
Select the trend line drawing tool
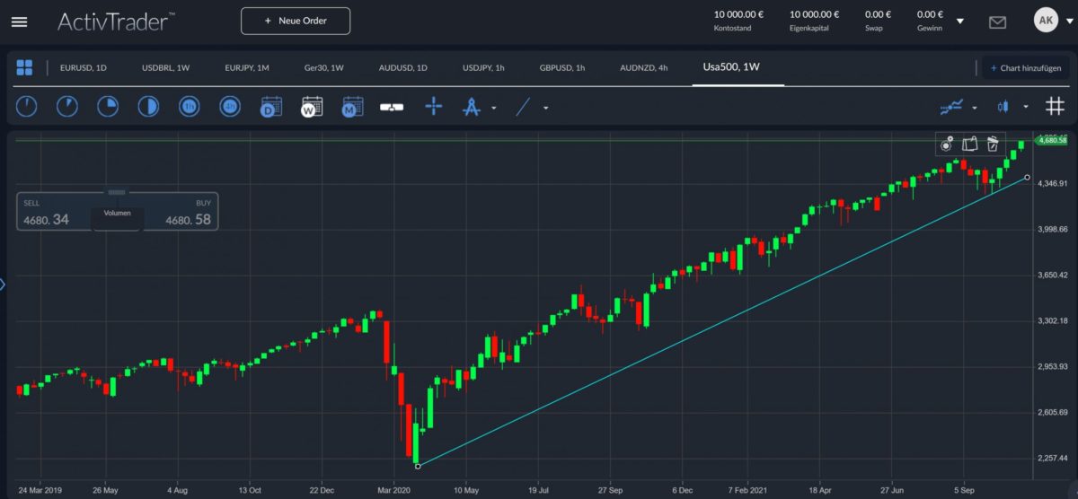[x=525, y=107]
